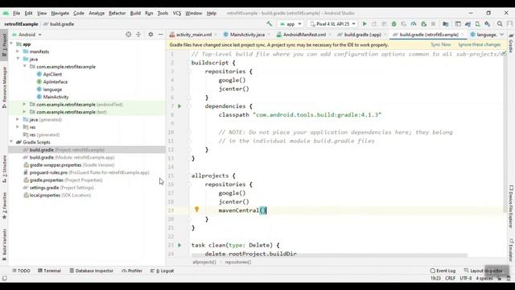The height and width of the screenshot is (290, 515).
Task: Collapse the java folder node
Action: tap(18, 59)
